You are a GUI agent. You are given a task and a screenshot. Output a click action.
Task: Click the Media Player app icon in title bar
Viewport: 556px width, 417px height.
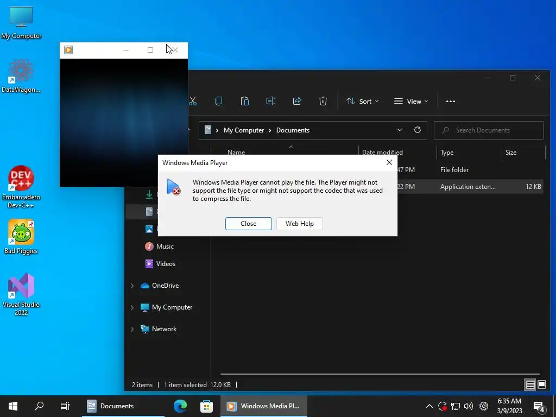pyautogui.click(x=68, y=50)
